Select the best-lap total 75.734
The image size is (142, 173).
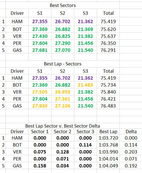pyautogui.click(x=108, y=85)
